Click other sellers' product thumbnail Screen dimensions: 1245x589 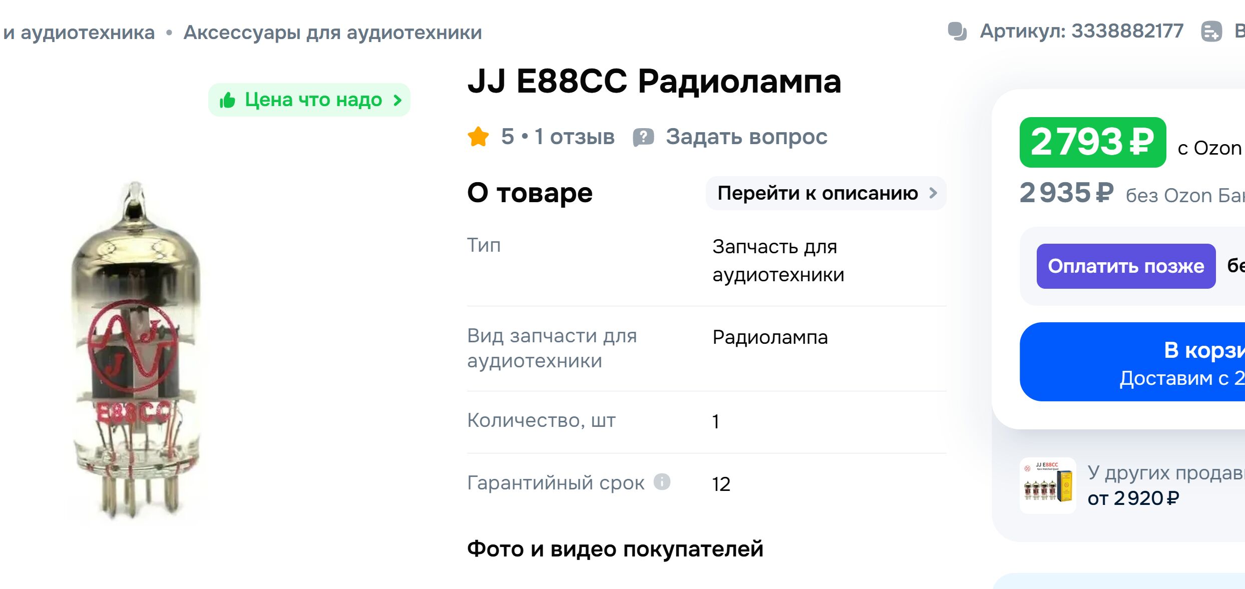tap(1047, 485)
